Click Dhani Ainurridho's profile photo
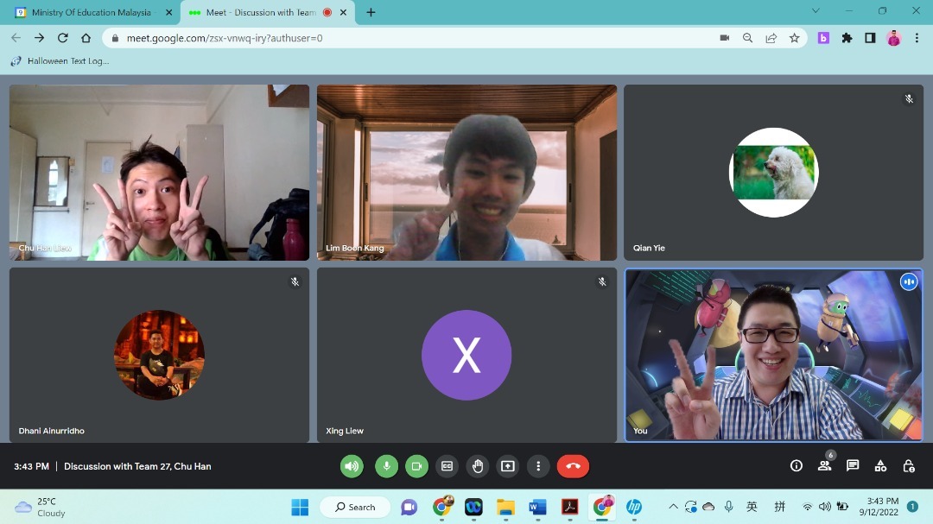 pyautogui.click(x=160, y=355)
